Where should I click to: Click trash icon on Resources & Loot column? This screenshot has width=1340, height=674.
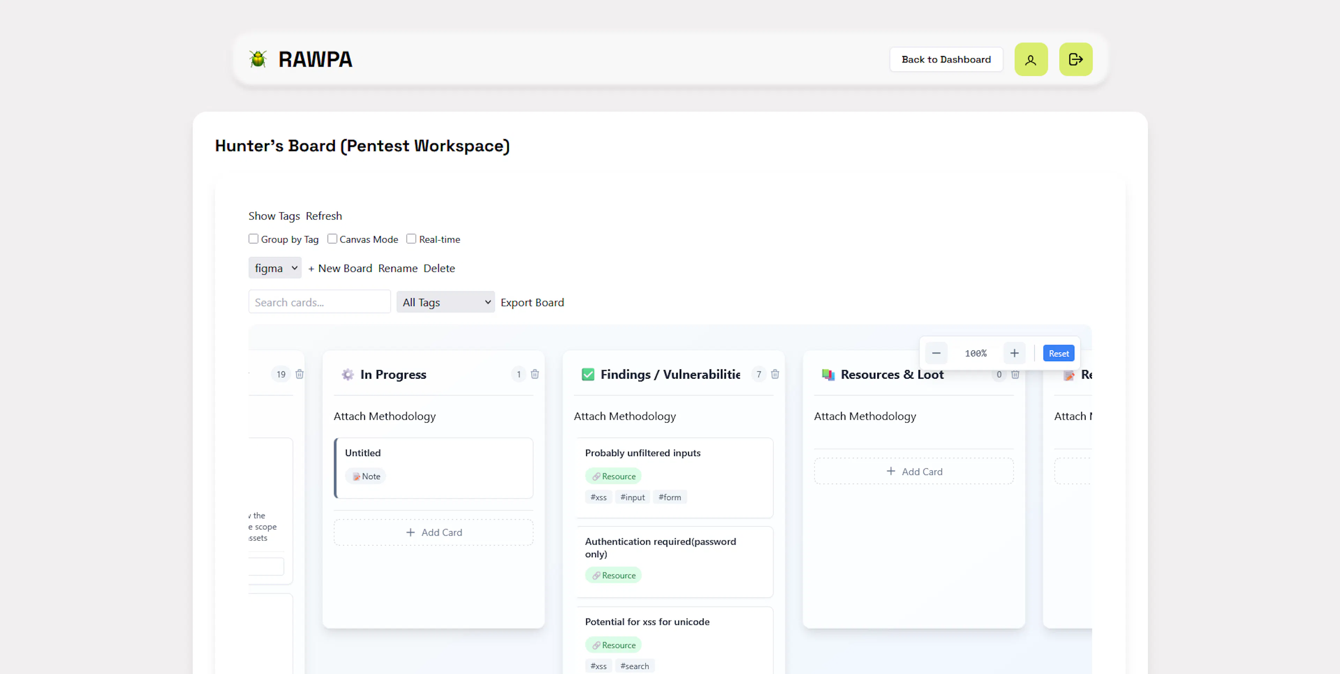[1015, 374]
